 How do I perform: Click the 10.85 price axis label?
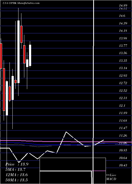(123, 150)
